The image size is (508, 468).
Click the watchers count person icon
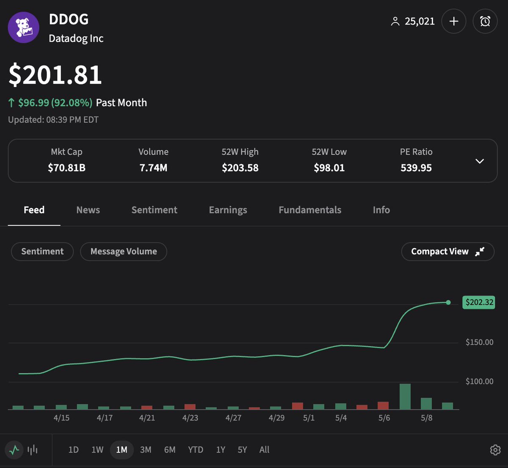[395, 22]
